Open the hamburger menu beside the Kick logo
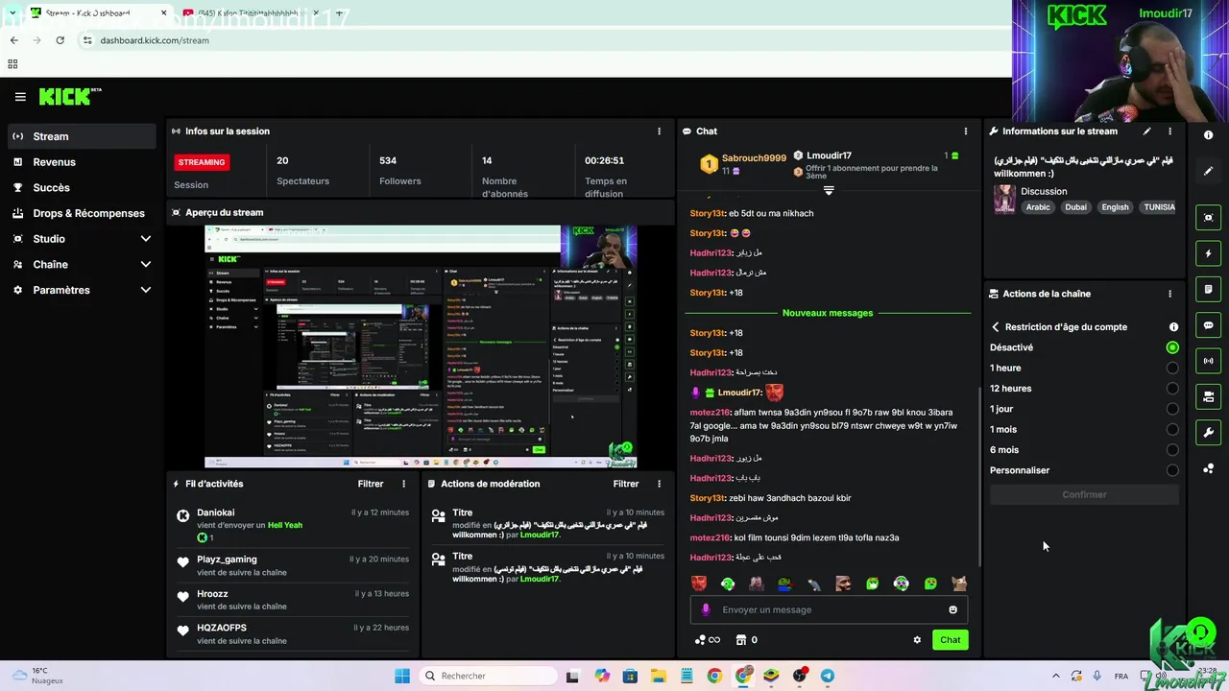This screenshot has width=1229, height=691. click(x=20, y=97)
